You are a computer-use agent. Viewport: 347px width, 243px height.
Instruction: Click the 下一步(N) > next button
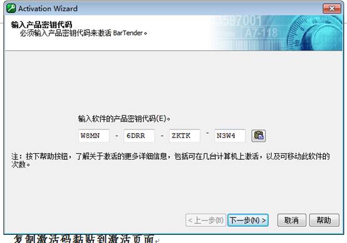tap(248, 220)
